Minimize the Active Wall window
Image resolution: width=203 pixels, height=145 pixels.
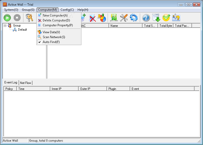(181, 5)
